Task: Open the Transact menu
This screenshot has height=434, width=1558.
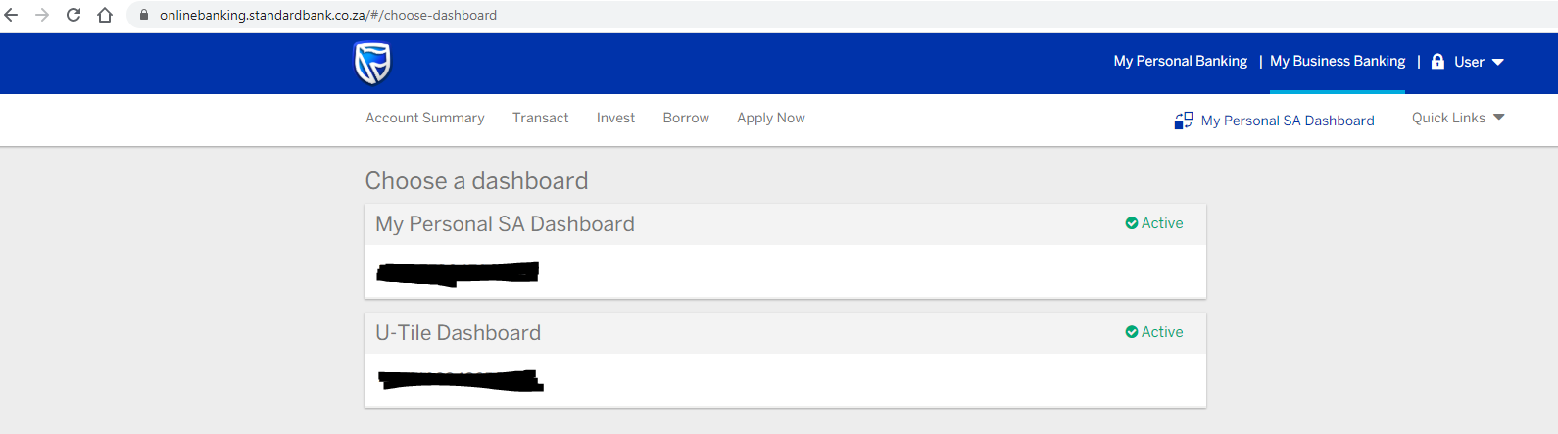Action: [x=540, y=118]
